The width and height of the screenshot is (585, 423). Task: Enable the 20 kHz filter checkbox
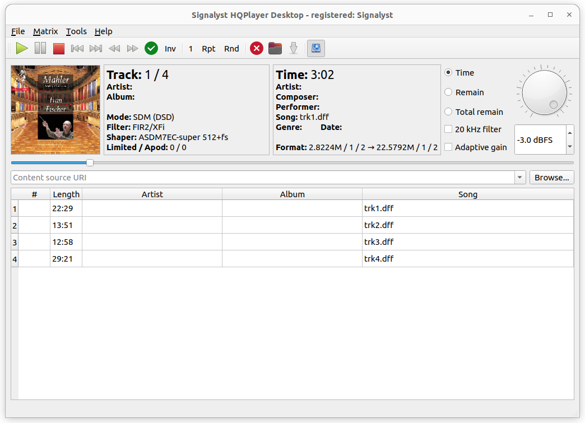448,129
